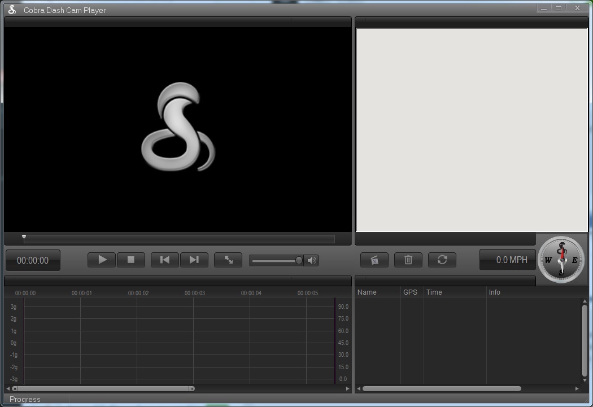This screenshot has height=407, width=593.
Task: Click the compass direction indicator
Action: click(x=561, y=260)
